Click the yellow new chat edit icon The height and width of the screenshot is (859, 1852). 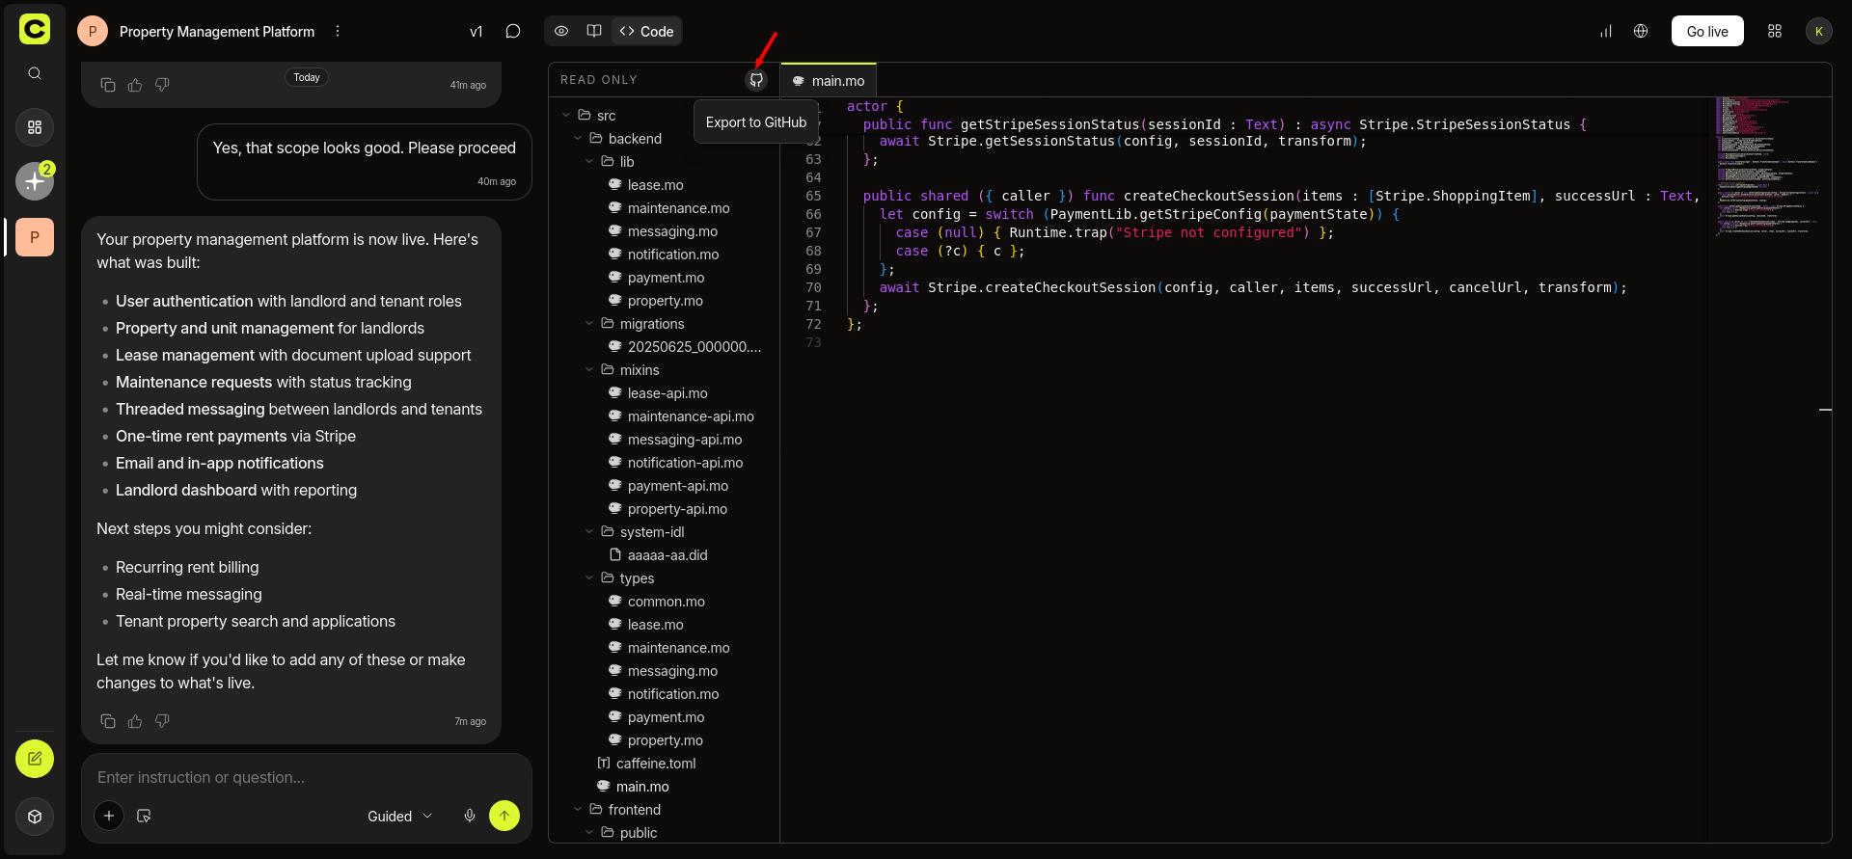click(35, 759)
